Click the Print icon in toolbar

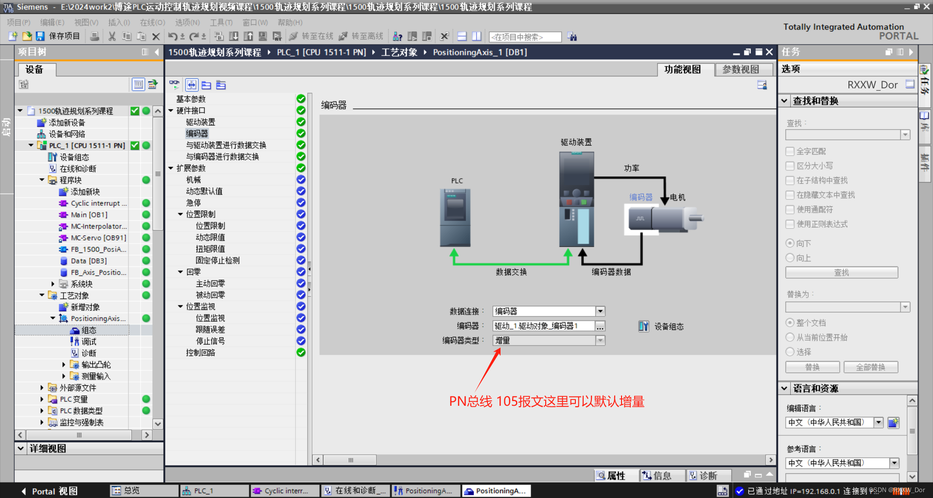[x=95, y=36]
